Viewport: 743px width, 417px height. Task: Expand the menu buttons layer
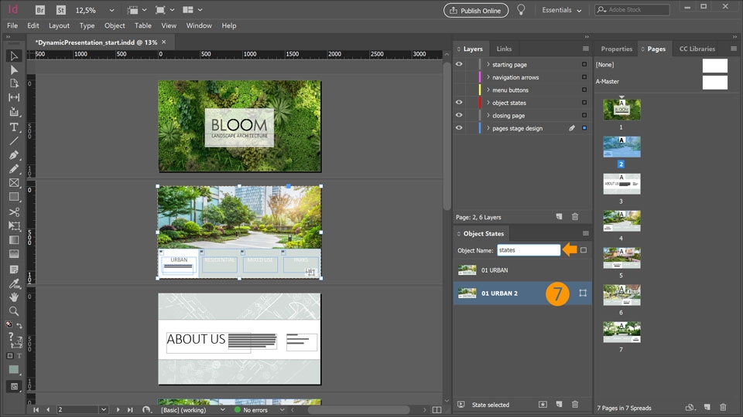[x=488, y=90]
